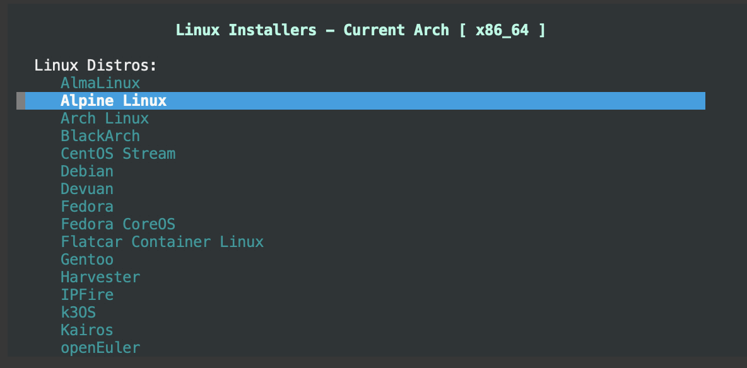The height and width of the screenshot is (368, 747).
Task: Click the gray selection marker beside Alpine Linux
Action: [21, 100]
